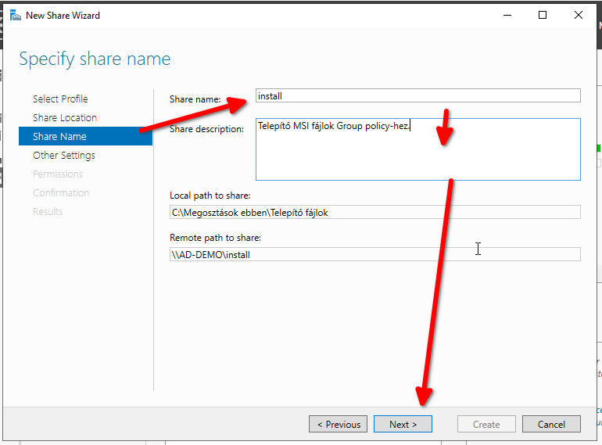Screen dimensions: 602x445
Task: Click the greyed-out Permissions step
Action: click(58, 174)
